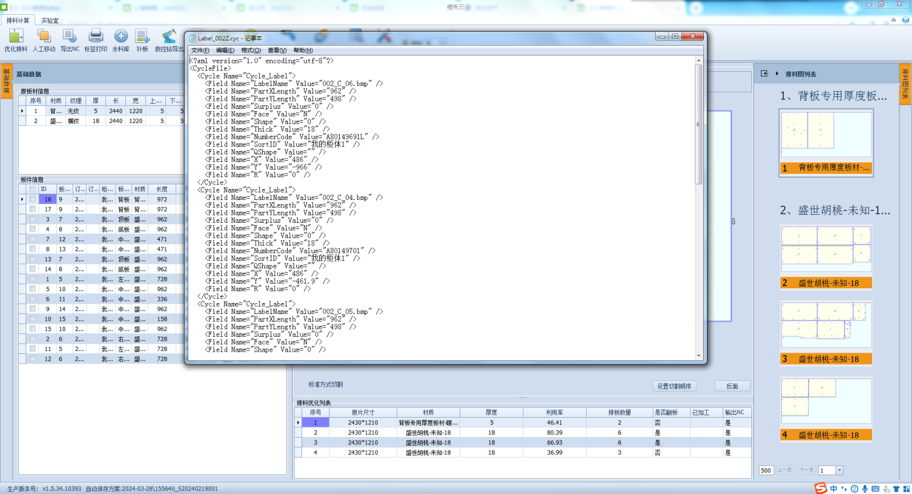Switch to the 排料计算 ribbon tab
The image size is (912, 494).
(18, 21)
